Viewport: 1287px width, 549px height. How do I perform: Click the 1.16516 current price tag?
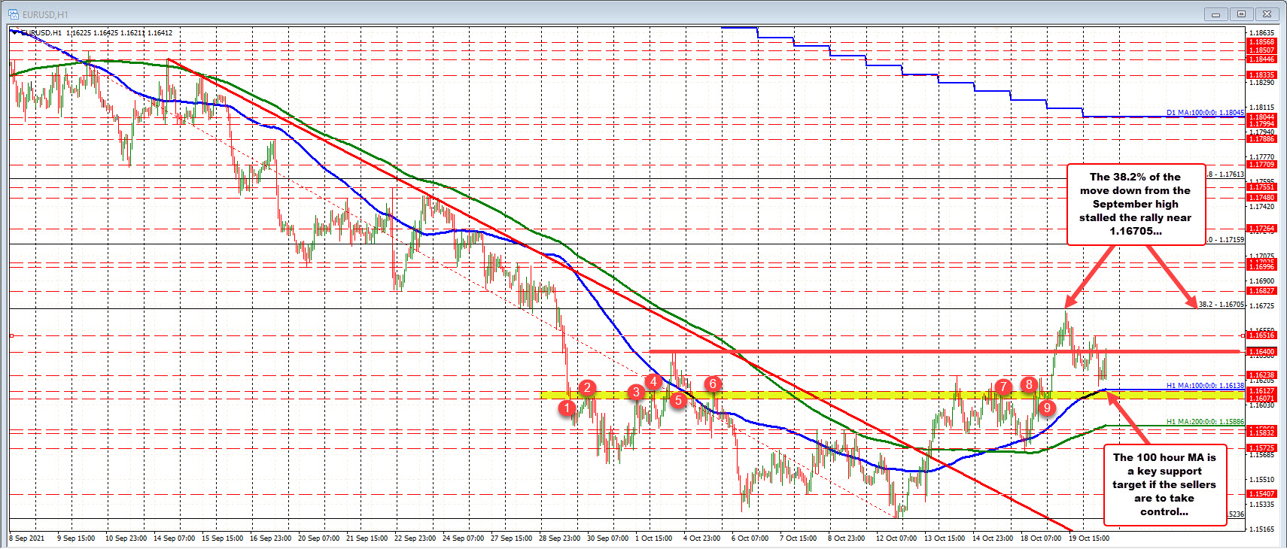(x=1261, y=335)
